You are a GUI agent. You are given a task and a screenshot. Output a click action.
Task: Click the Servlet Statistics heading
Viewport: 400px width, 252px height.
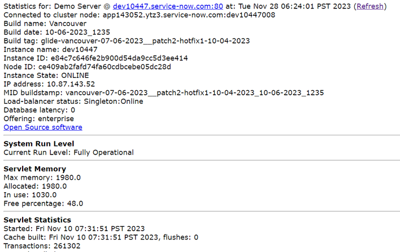coord(37,220)
